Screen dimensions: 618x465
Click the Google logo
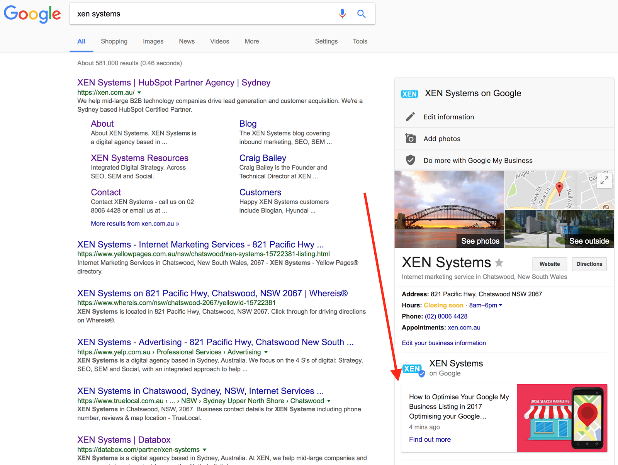pos(32,14)
